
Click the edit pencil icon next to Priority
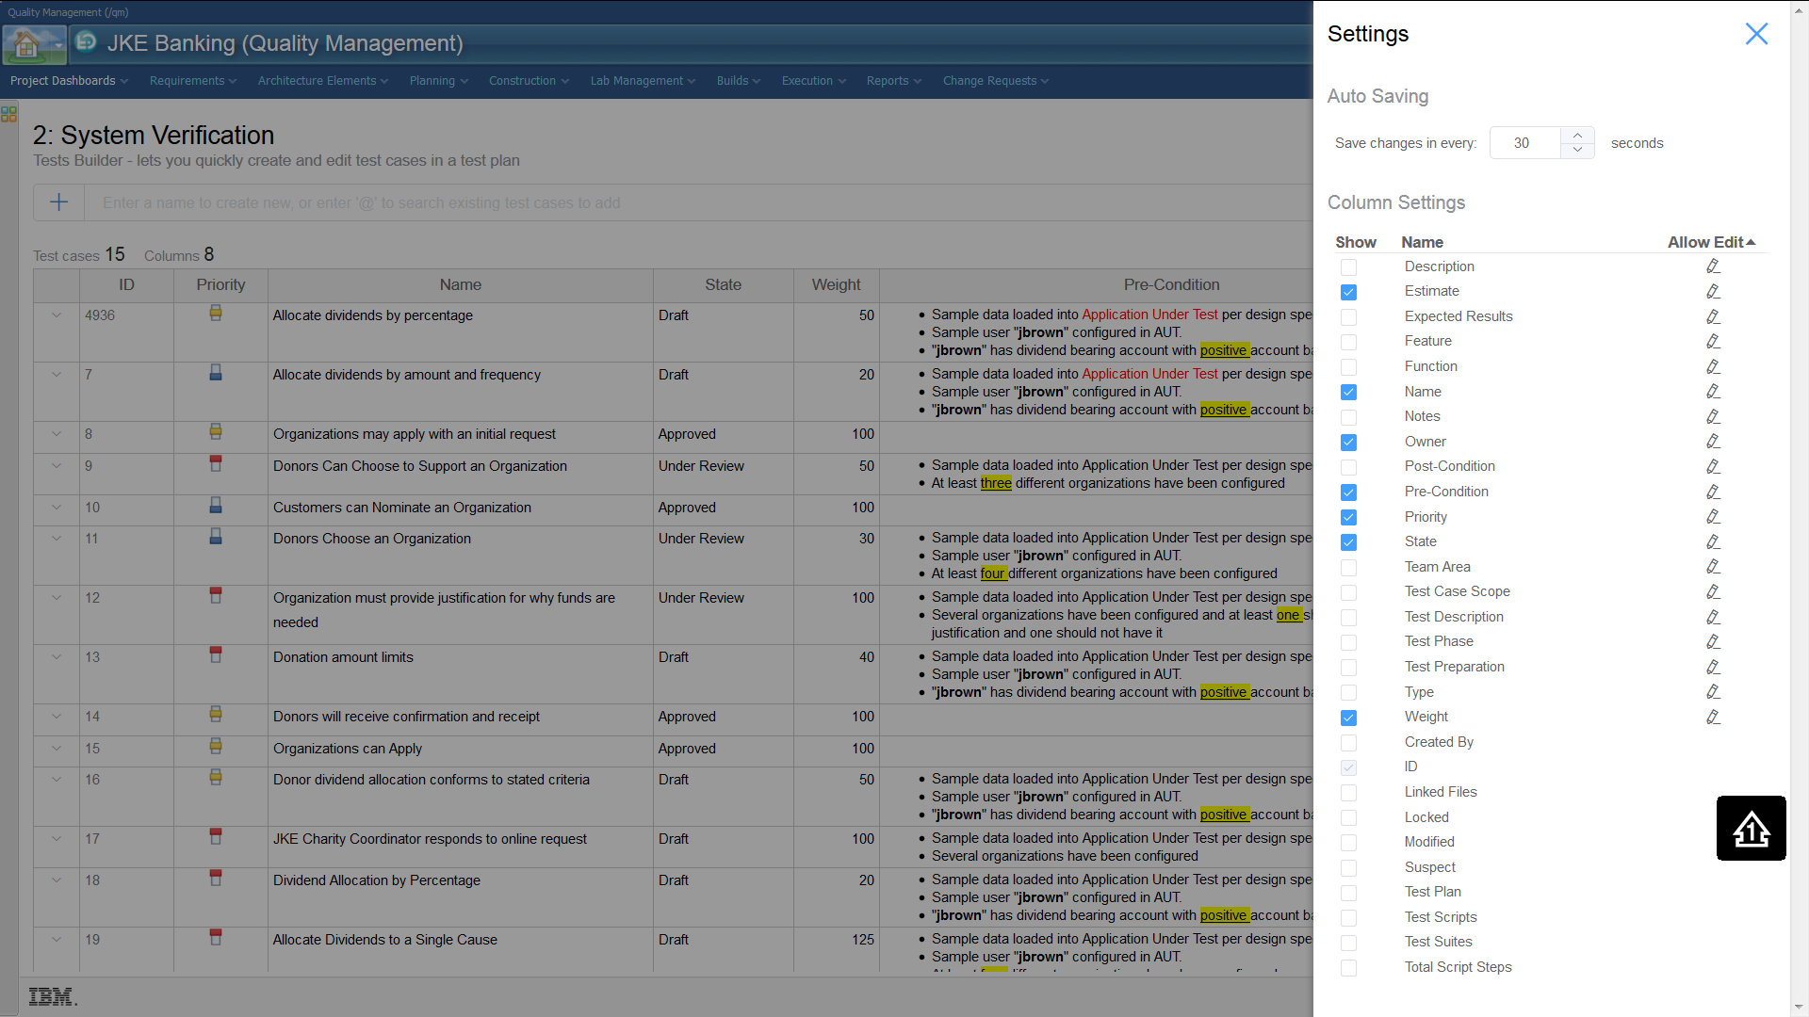(x=1712, y=517)
